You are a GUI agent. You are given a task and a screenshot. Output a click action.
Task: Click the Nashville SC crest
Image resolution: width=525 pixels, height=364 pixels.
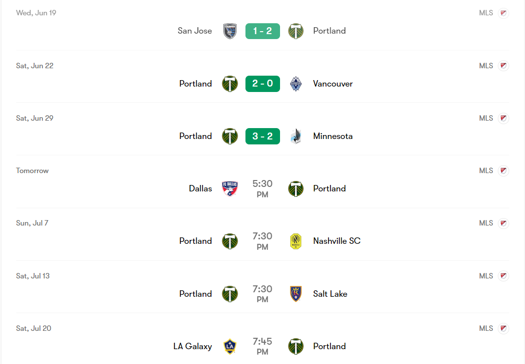pyautogui.click(x=295, y=241)
